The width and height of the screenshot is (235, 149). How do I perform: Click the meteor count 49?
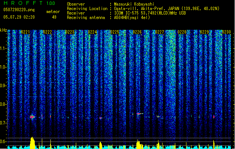(54, 17)
